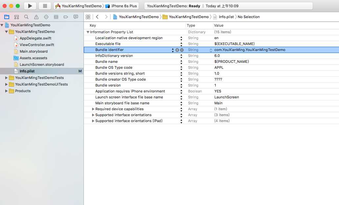This screenshot has height=205, width=339.
Task: Expand Supported interface orientations (iPad)
Action: (93, 121)
